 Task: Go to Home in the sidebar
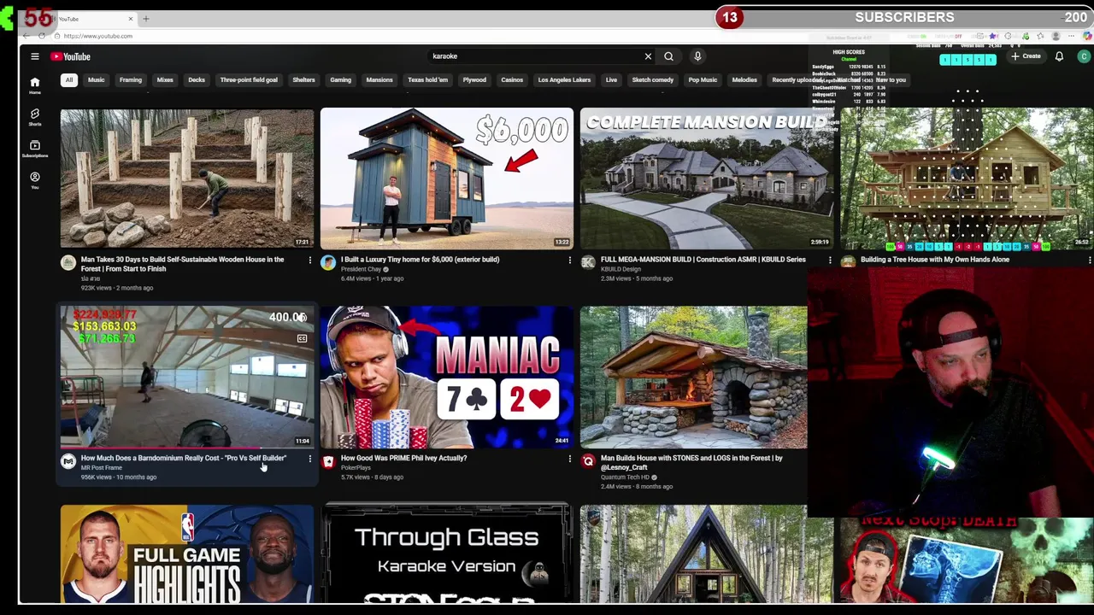coord(35,85)
